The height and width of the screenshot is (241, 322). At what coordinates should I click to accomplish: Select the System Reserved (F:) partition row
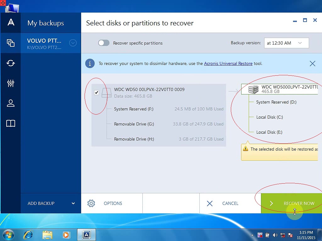169,109
